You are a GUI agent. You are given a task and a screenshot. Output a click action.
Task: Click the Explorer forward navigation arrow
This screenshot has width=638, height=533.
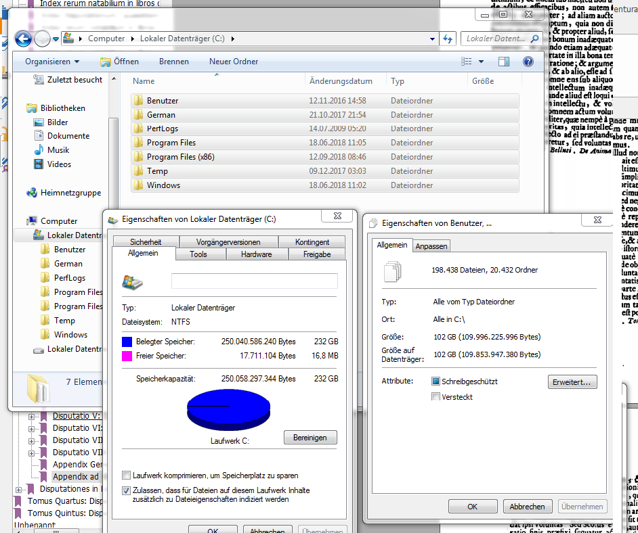[42, 39]
